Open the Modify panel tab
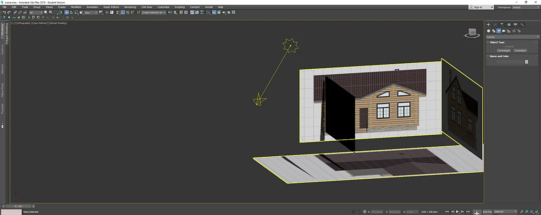This screenshot has width=541, height=215. (495, 24)
